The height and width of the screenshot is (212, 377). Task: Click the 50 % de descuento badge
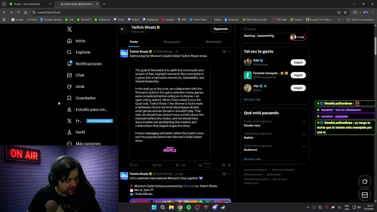[100, 121]
